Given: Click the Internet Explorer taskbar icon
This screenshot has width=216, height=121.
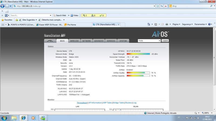Looking at the screenshot, I should coord(23,118).
